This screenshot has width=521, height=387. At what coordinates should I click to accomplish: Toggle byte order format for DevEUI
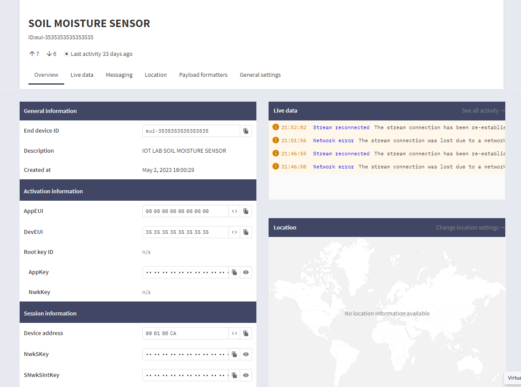234,232
